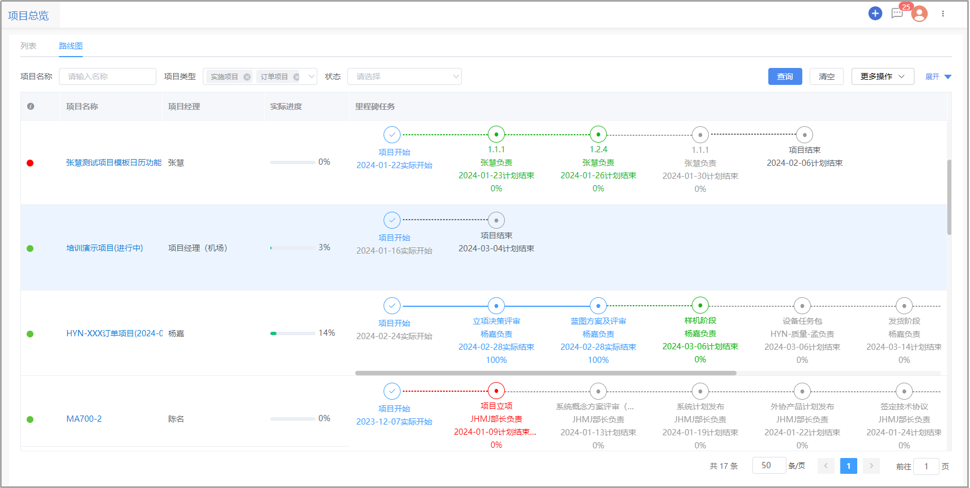
Task: Switch to the 路线图 tab
Action: click(x=71, y=46)
